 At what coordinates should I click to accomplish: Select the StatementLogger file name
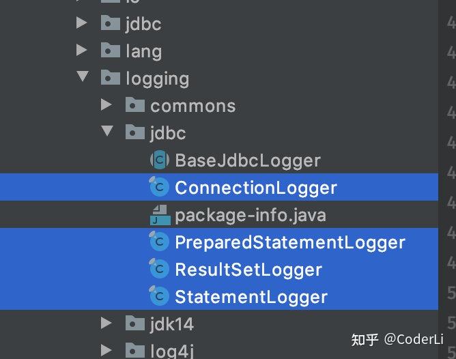(251, 297)
